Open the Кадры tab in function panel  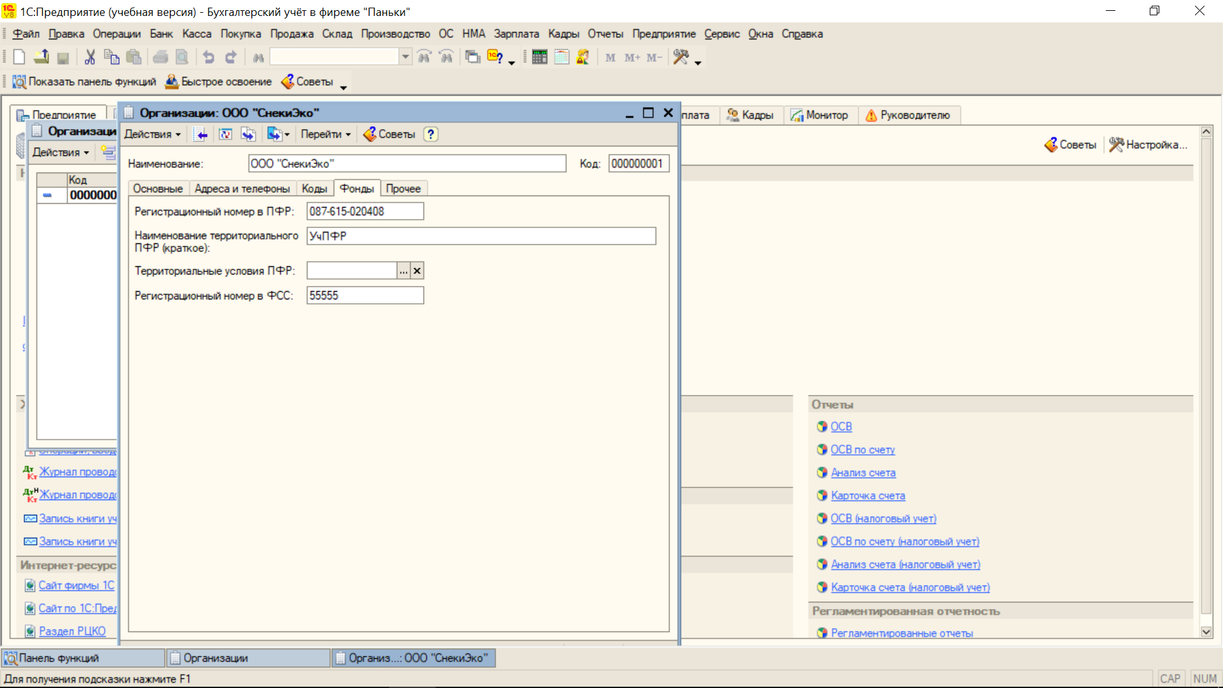tap(750, 115)
